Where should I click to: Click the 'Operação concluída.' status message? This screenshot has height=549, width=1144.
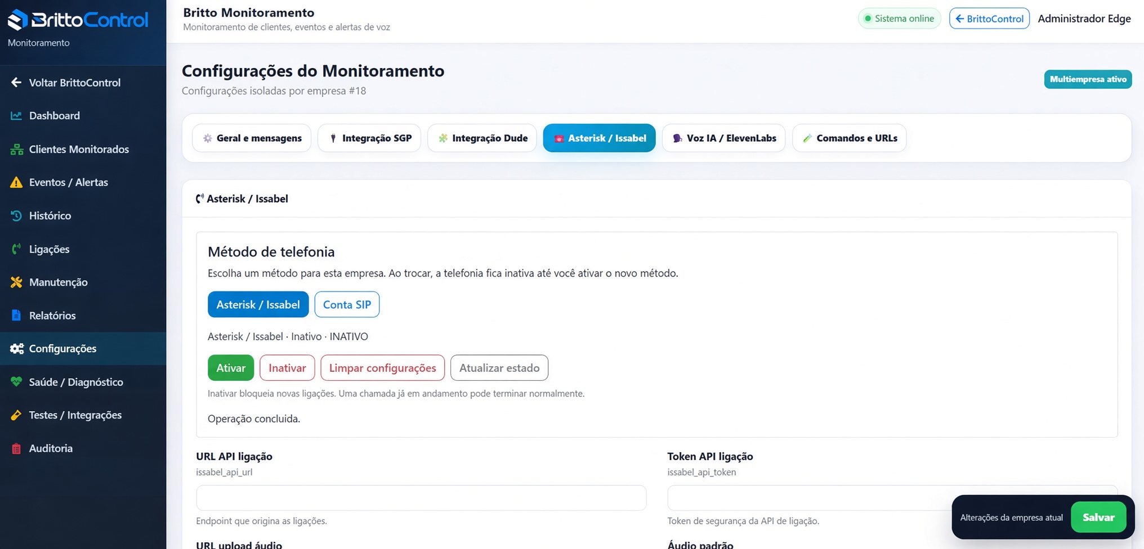(x=254, y=419)
